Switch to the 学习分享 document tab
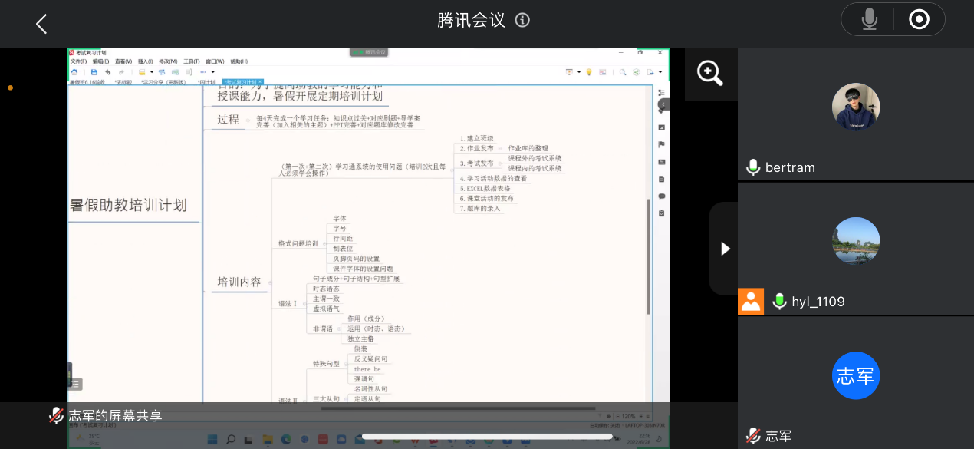This screenshot has width=974, height=449. (x=163, y=81)
